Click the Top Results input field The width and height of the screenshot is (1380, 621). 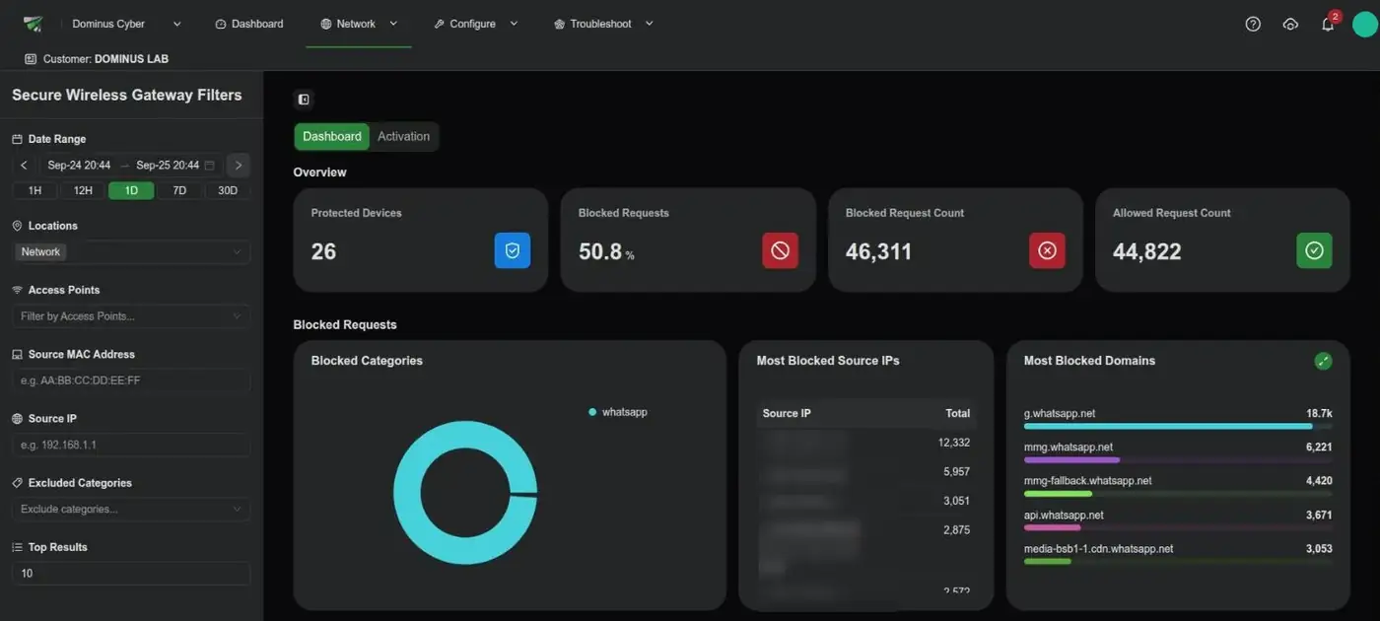click(131, 574)
